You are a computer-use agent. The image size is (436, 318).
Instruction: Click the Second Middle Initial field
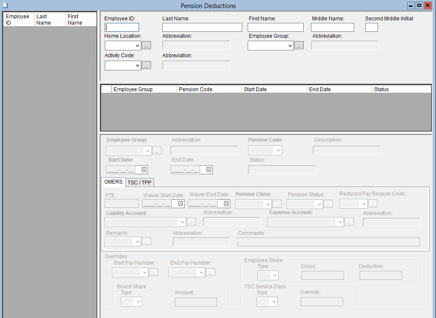pos(371,28)
